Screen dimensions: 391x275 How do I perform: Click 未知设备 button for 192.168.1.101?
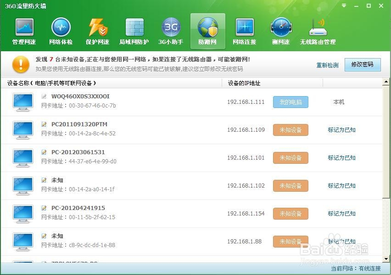[290, 158]
